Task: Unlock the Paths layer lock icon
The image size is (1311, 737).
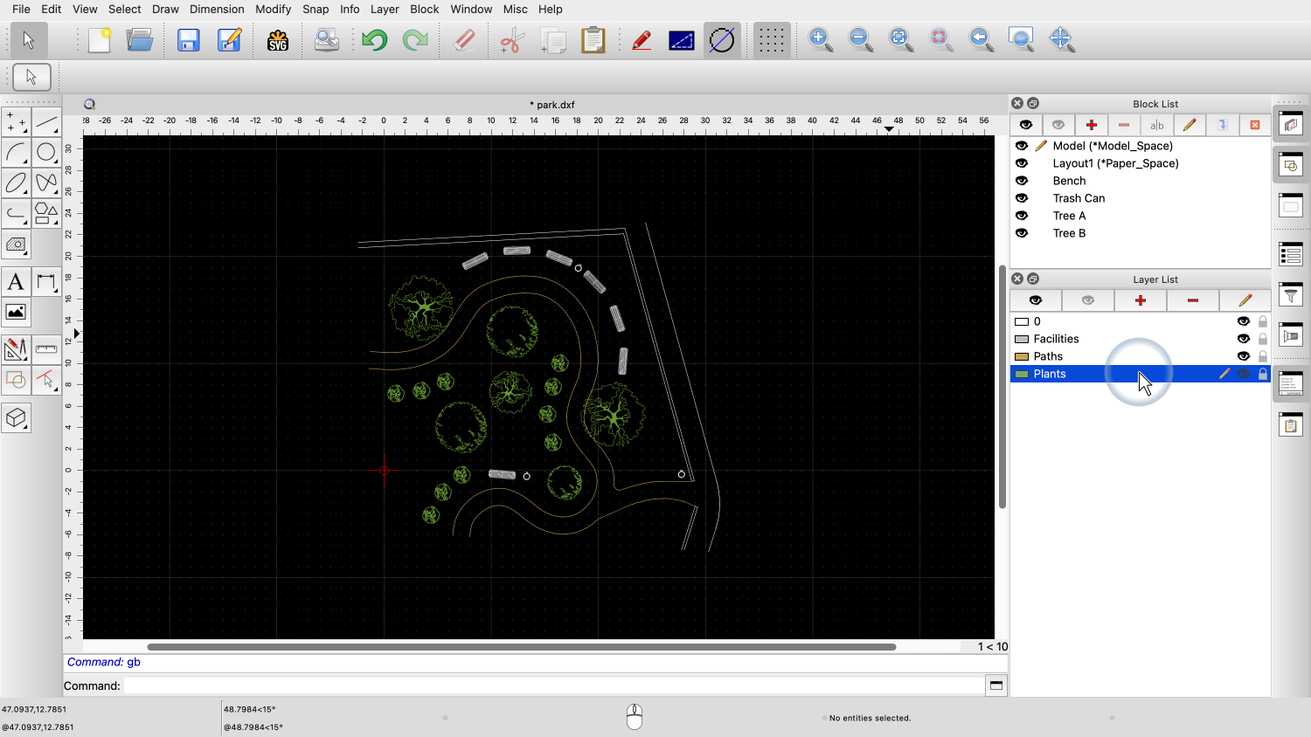Action: pos(1263,356)
